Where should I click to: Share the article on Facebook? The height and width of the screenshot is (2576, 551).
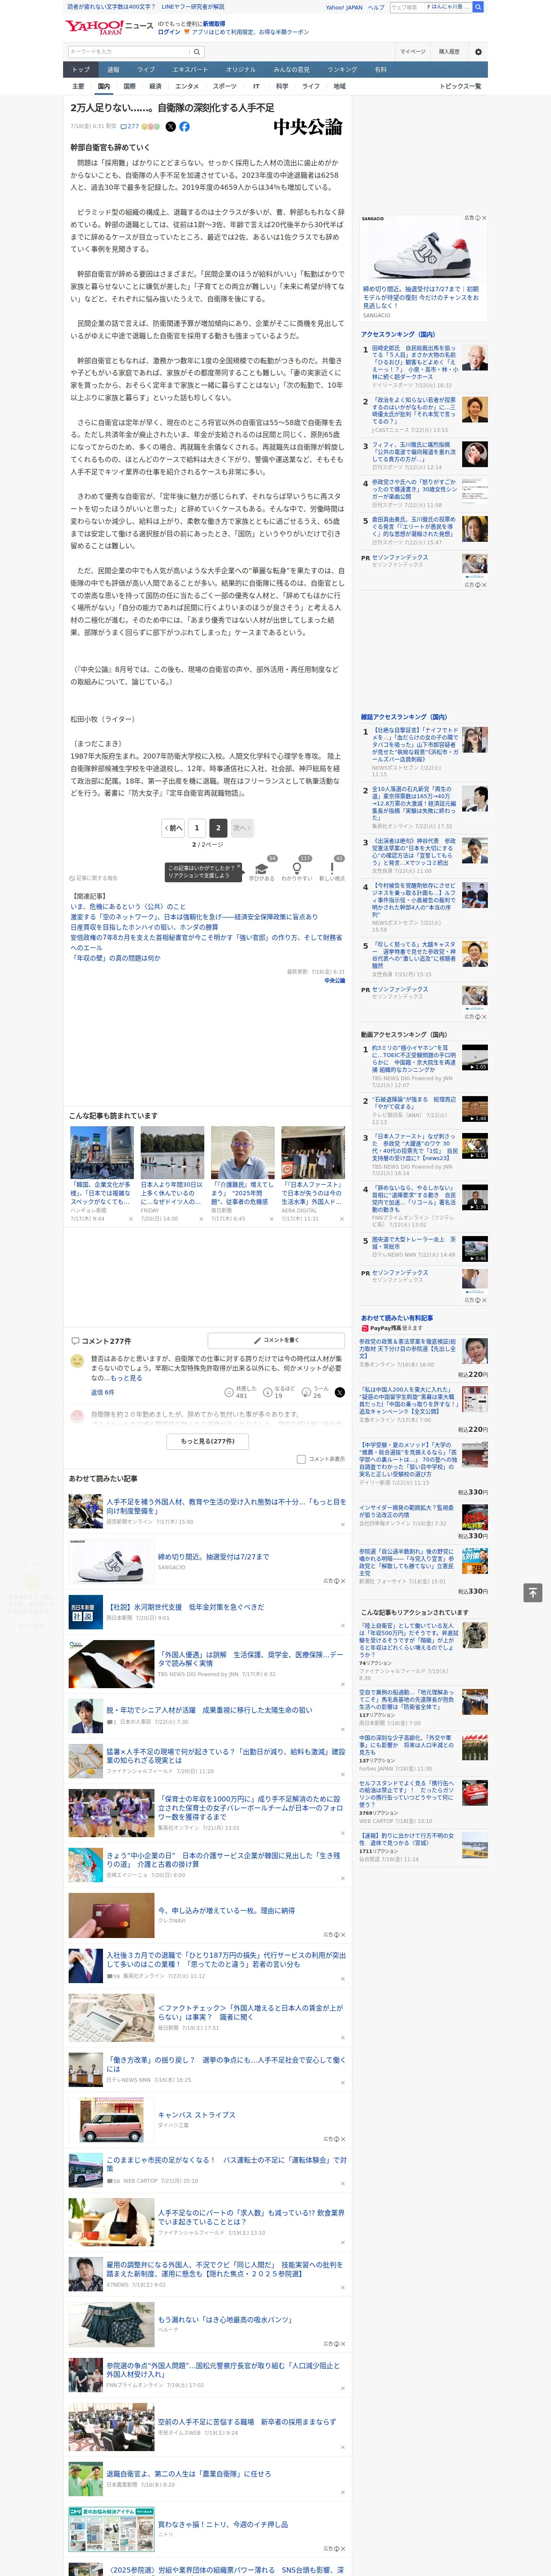[x=184, y=127]
